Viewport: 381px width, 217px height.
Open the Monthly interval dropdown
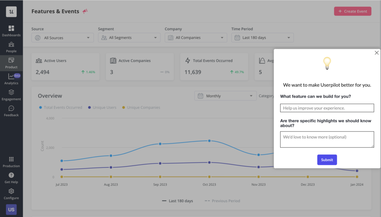click(x=225, y=96)
